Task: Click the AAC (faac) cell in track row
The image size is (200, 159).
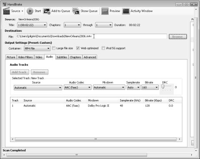Action: [72, 106]
